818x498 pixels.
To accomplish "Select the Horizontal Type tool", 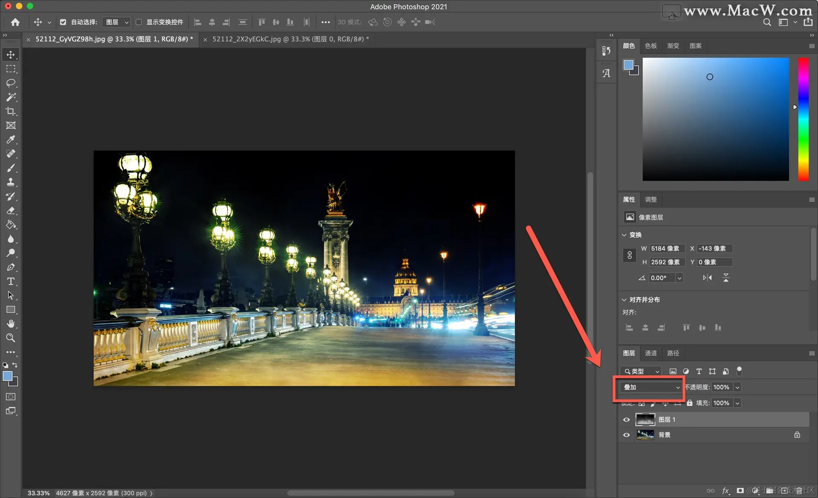I will click(11, 282).
